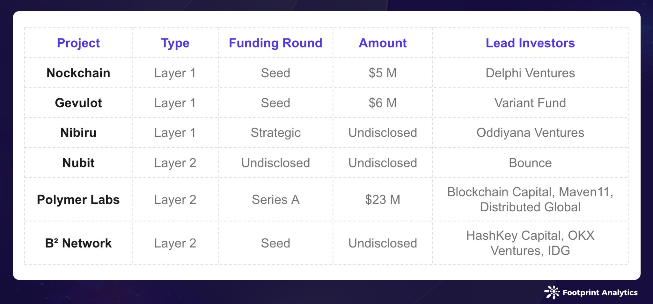Screen dimensions: 653x304
Task: Click the Delphi Ventures investor cell
Action: (530, 73)
